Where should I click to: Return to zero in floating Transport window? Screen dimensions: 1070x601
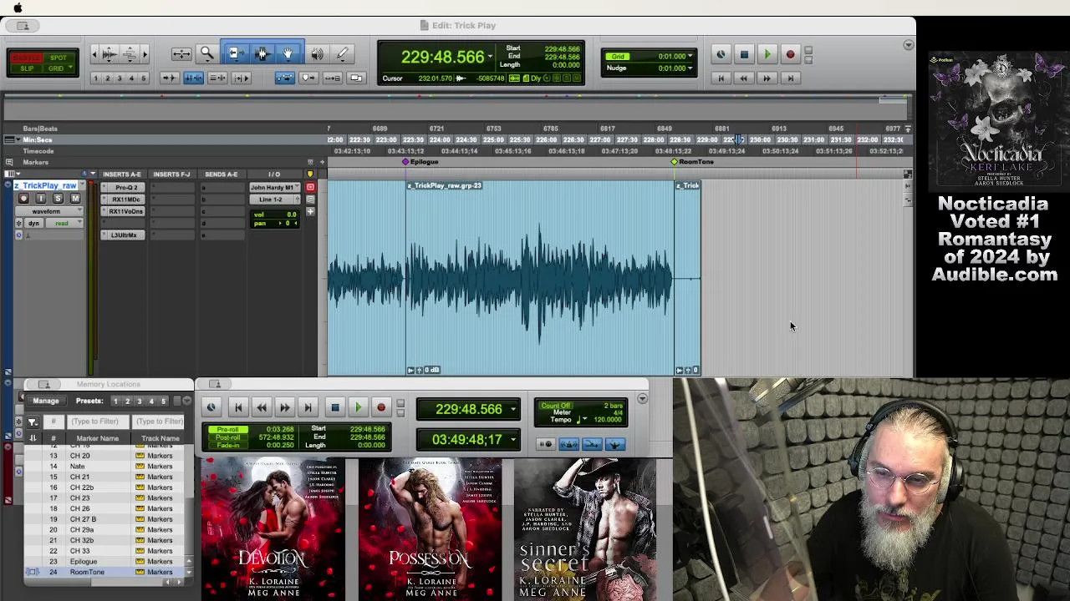238,407
